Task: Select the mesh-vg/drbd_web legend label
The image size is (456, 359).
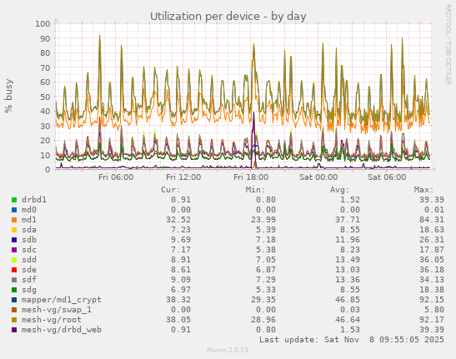Action: tap(62, 330)
